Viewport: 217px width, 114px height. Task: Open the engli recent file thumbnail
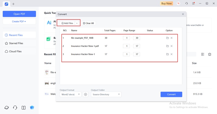point(47,83)
